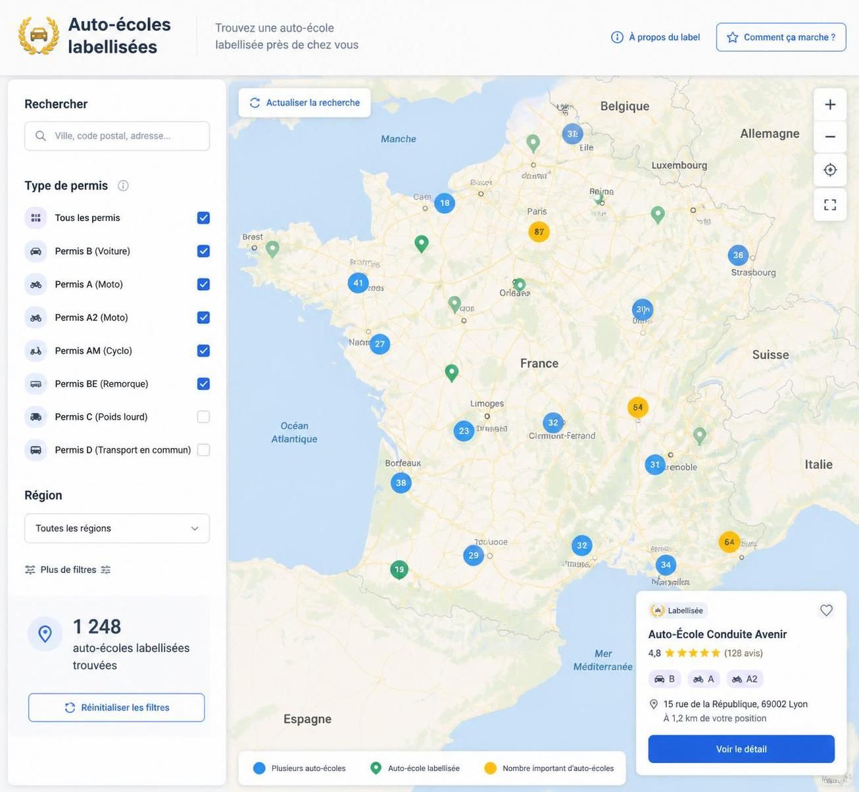This screenshot has width=859, height=792.
Task: Select the green pin marked 19
Action: (399, 570)
